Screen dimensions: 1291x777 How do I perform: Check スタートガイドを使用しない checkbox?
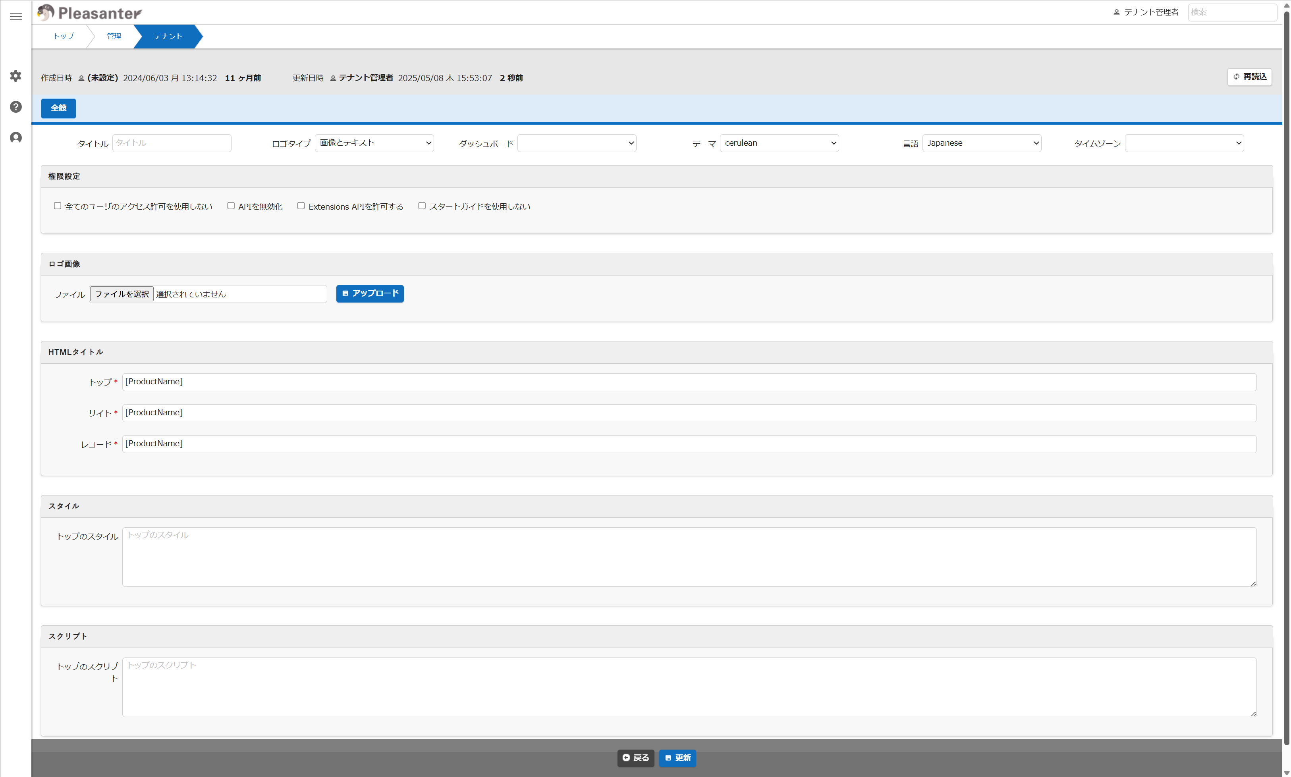(422, 206)
